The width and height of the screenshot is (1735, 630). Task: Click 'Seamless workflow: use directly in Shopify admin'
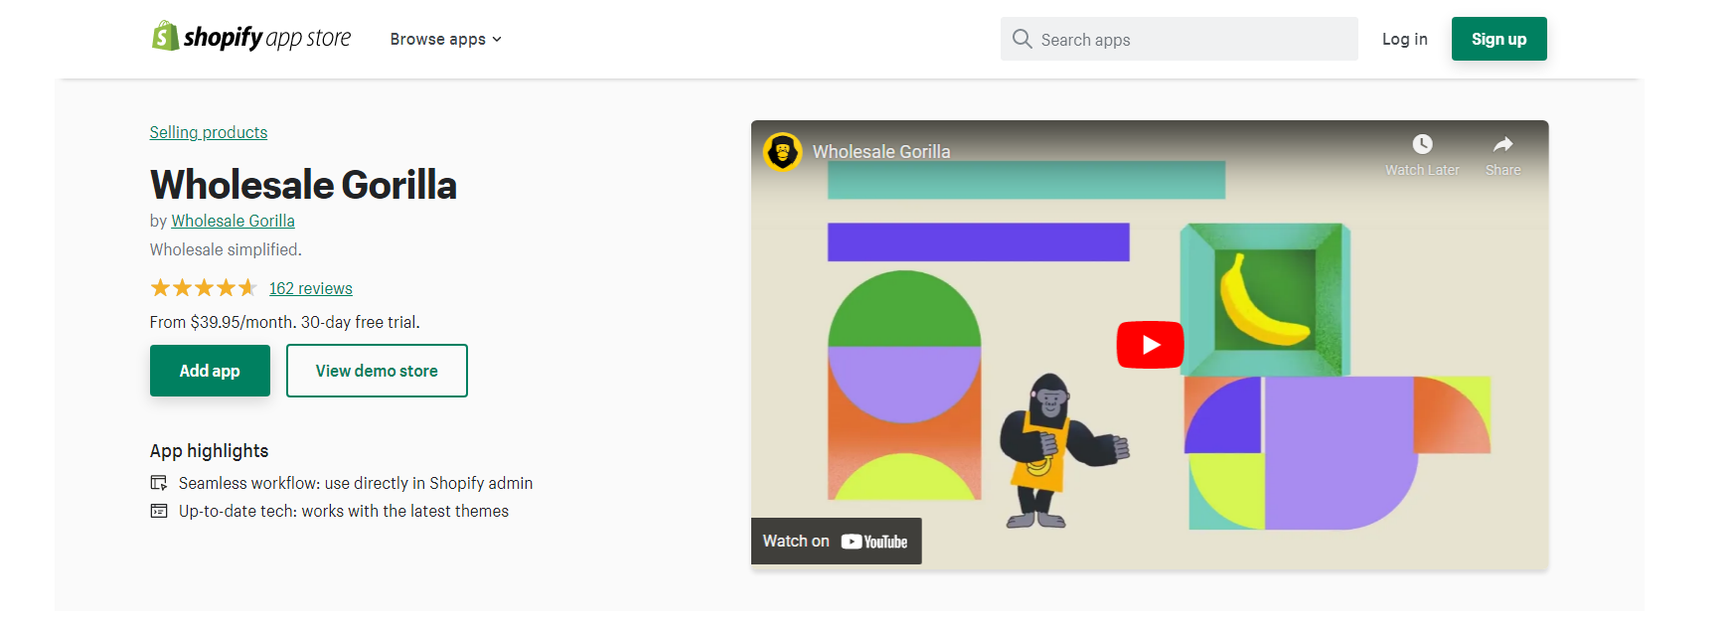pyautogui.click(x=356, y=483)
